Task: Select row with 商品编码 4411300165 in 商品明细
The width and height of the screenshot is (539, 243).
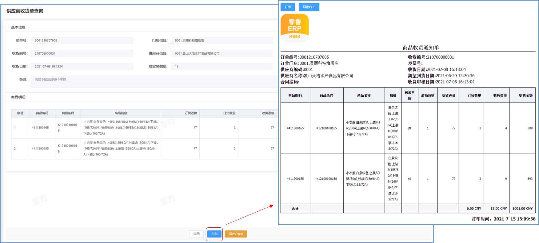Action: point(40,128)
